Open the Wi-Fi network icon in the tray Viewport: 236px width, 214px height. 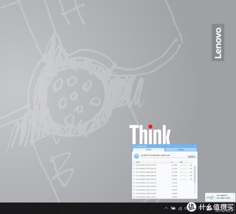tap(180, 208)
